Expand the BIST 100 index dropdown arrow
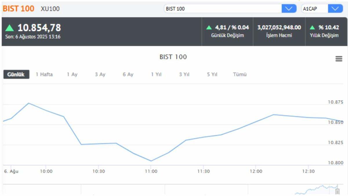Screen dimensions: 348x196 [x=289, y=9]
